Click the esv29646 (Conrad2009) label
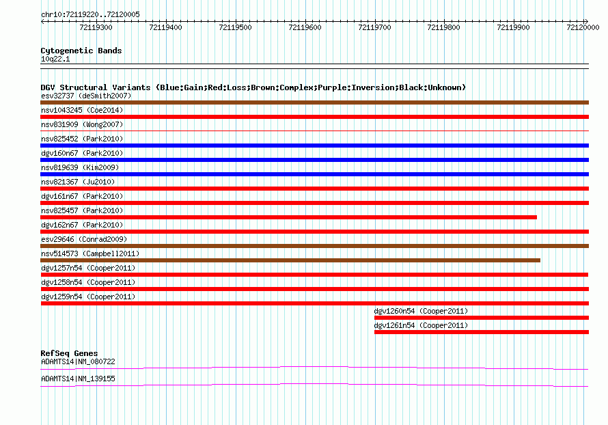 pyautogui.click(x=84, y=239)
